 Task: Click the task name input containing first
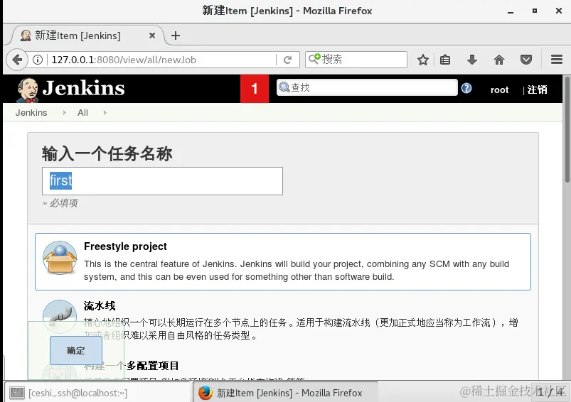click(162, 181)
